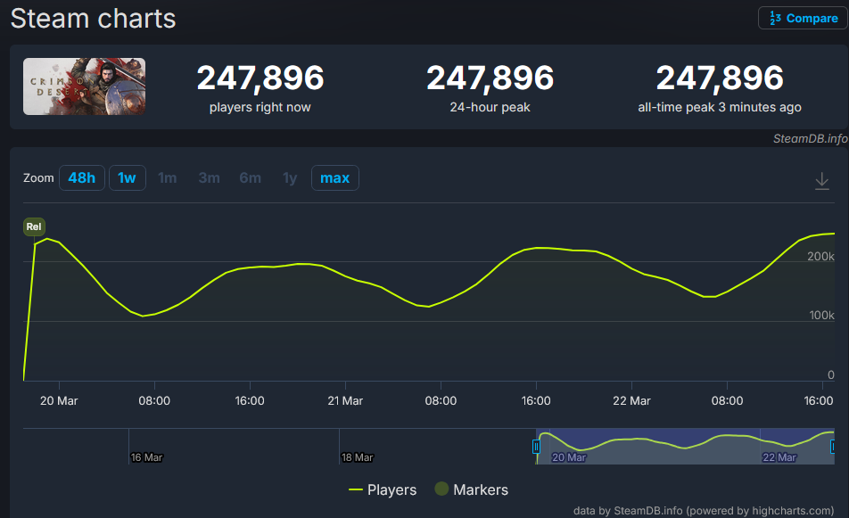
Task: Click the 247,896 players right now value
Action: coord(260,78)
